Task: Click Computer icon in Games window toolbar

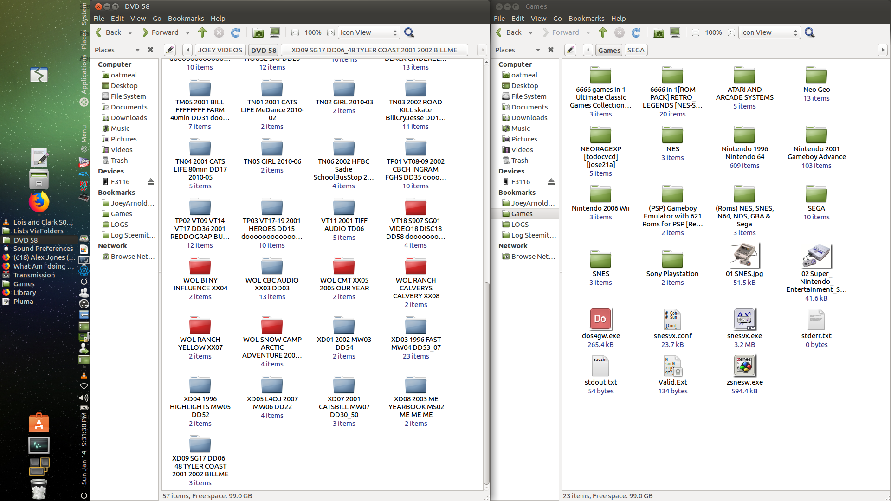Action: pyautogui.click(x=675, y=32)
